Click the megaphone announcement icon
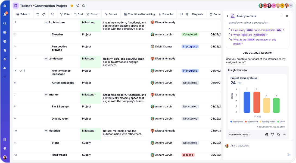The height and width of the screenshot is (163, 296). [x=78, y=6]
